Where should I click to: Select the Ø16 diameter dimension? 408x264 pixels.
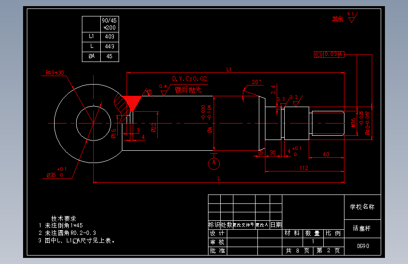(113, 133)
